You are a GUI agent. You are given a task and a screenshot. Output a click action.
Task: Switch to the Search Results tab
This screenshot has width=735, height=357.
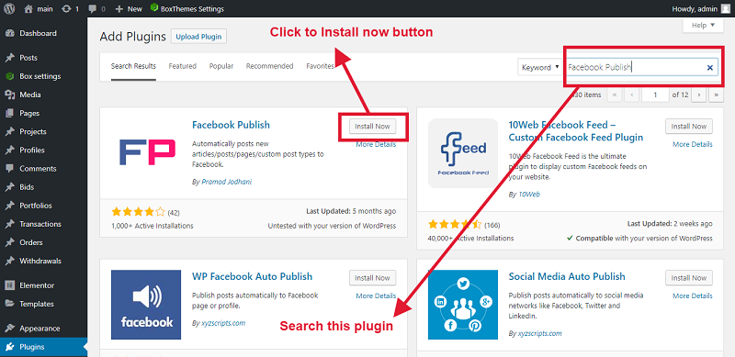(x=133, y=66)
